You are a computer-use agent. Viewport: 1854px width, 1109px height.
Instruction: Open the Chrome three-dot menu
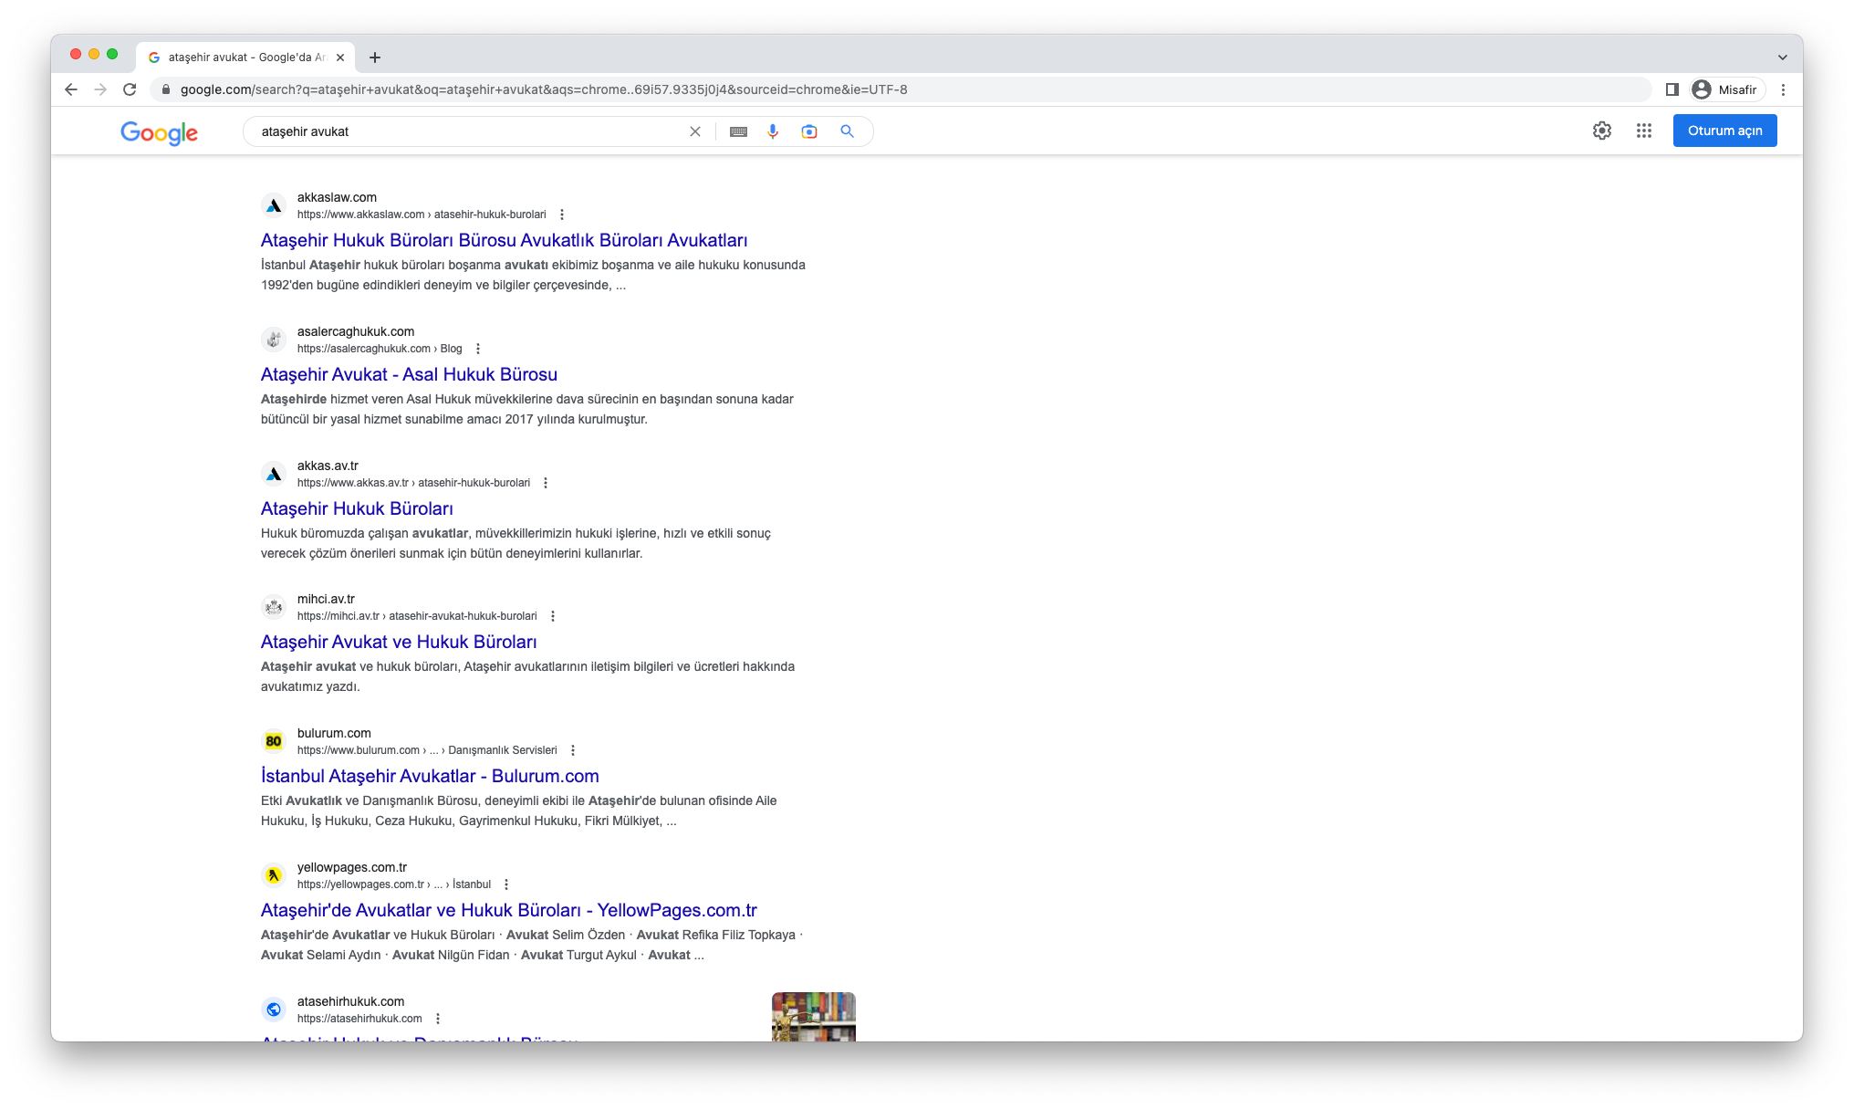(x=1784, y=89)
